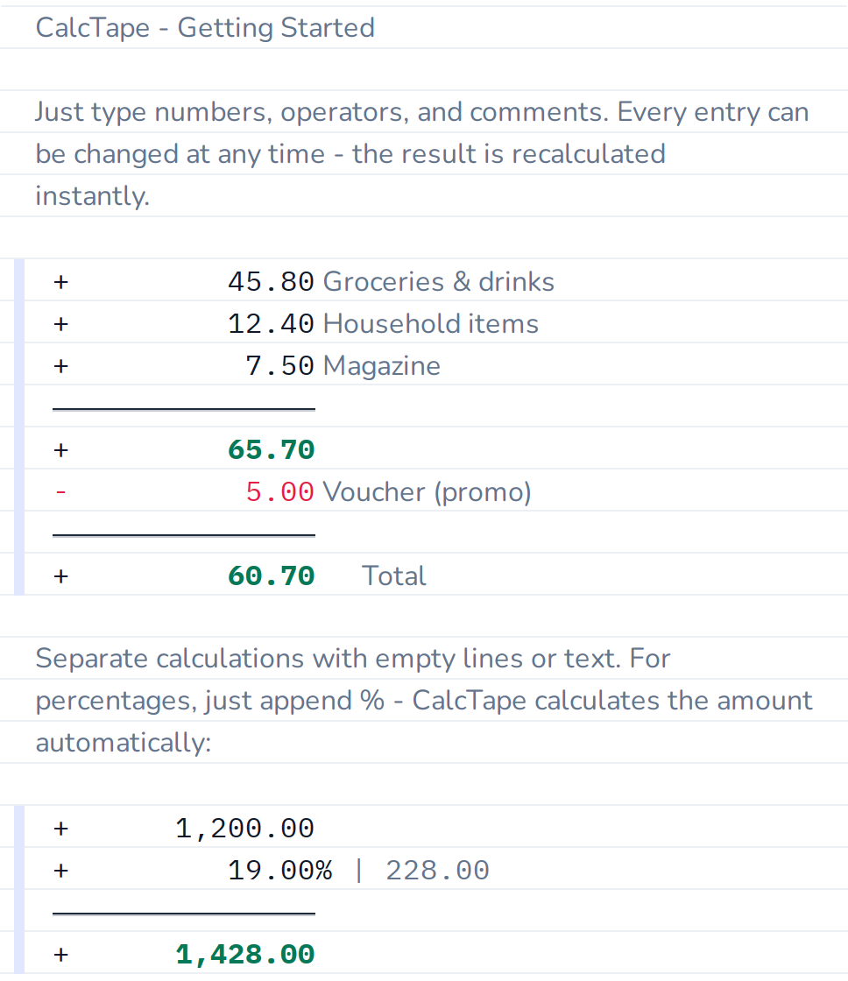Select the green 60.70 total result
This screenshot has height=981, width=848.
click(x=271, y=575)
